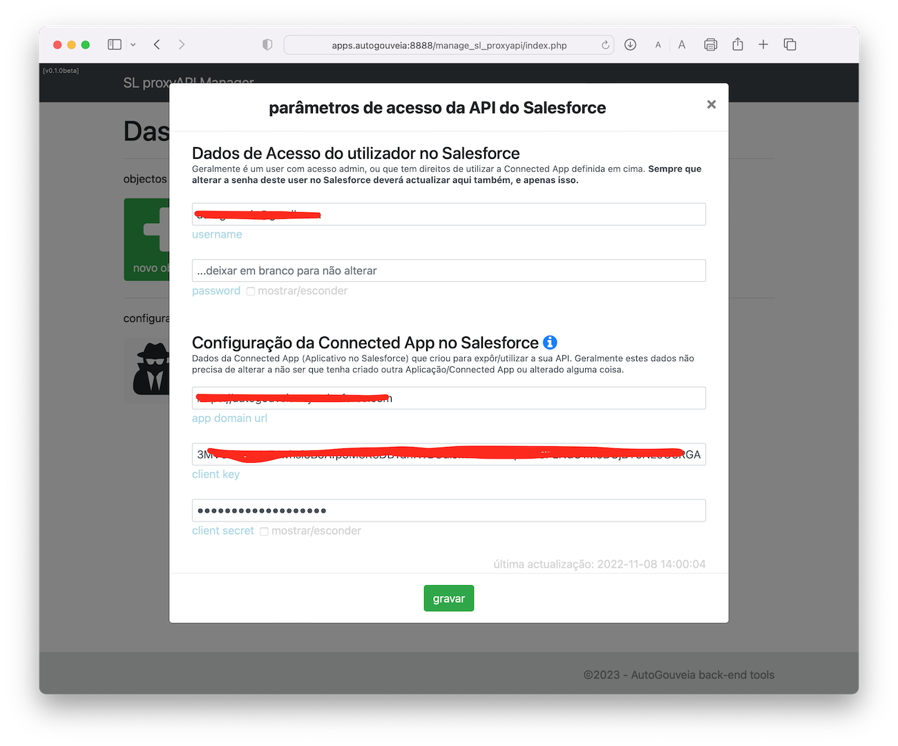Screen dimensions: 898x746
Task: Toggle Safari sidebar icon
Action: pos(115,44)
